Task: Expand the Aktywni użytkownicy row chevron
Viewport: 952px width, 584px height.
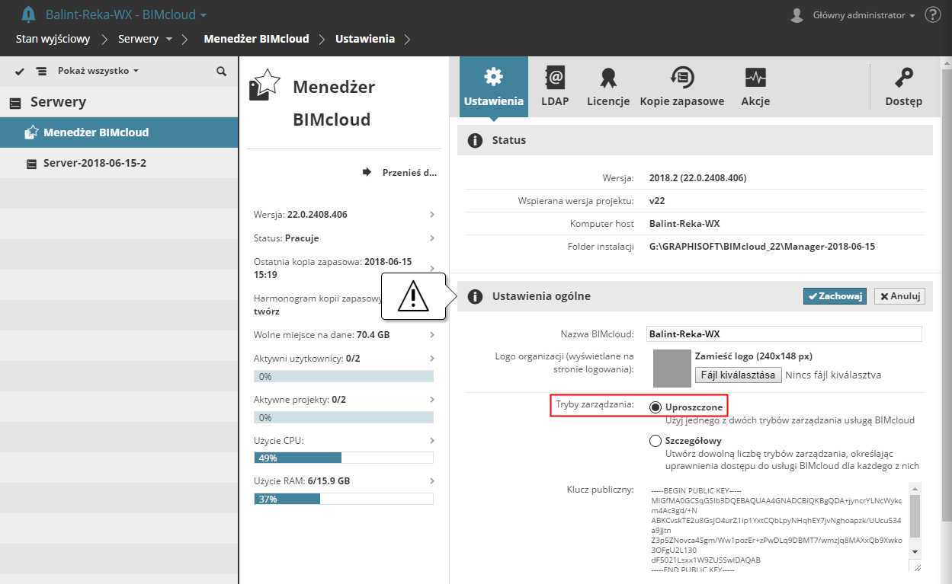Action: pos(432,358)
